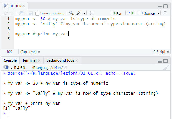Click the [1] "Sally" console output
The height and width of the screenshot is (119, 172).
click(17, 108)
